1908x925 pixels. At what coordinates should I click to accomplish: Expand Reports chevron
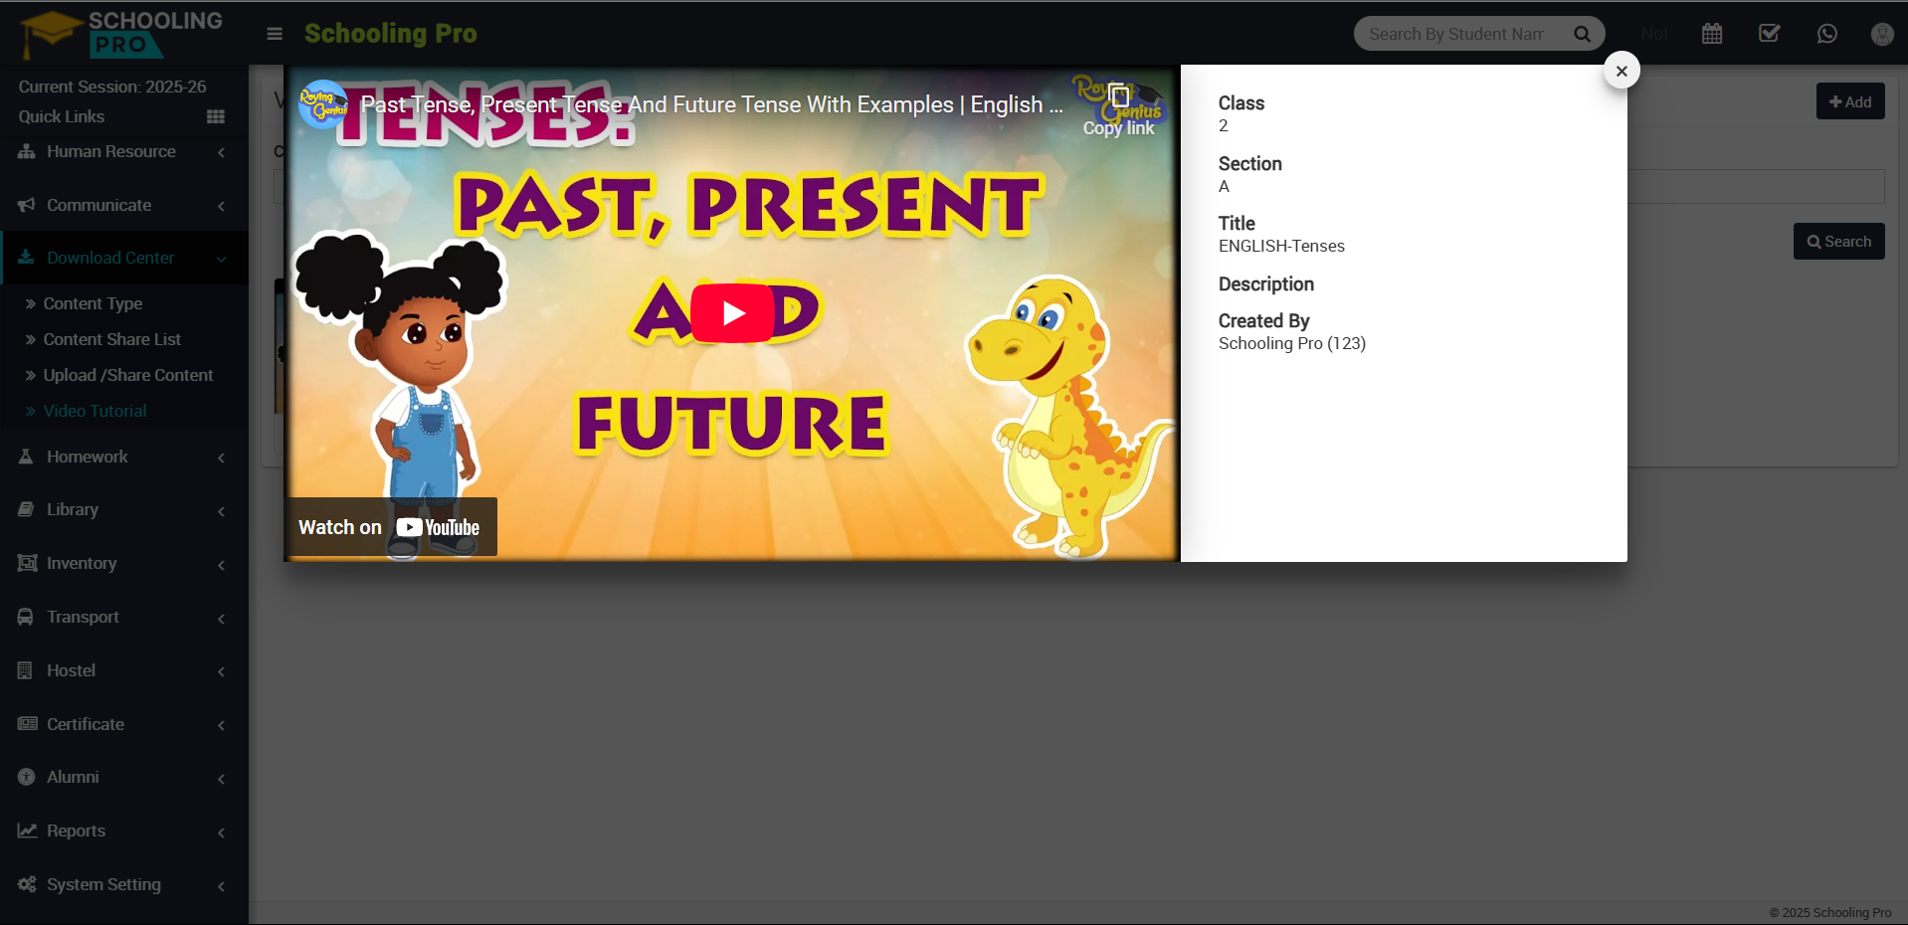point(221,832)
